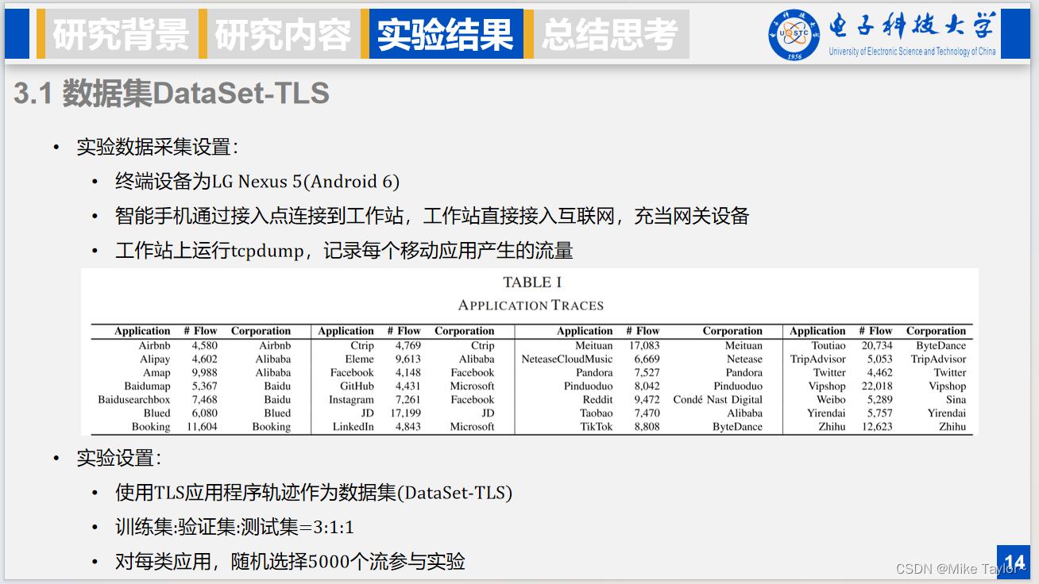Click the Alipay application cell
Viewport: 1039px width, 584px height.
[x=156, y=359]
